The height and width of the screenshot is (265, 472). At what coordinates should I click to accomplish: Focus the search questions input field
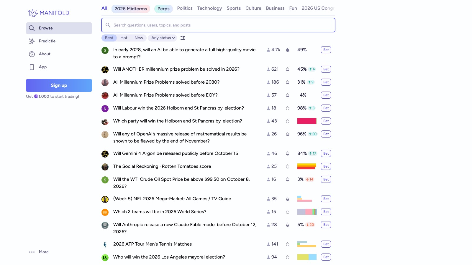point(218,25)
